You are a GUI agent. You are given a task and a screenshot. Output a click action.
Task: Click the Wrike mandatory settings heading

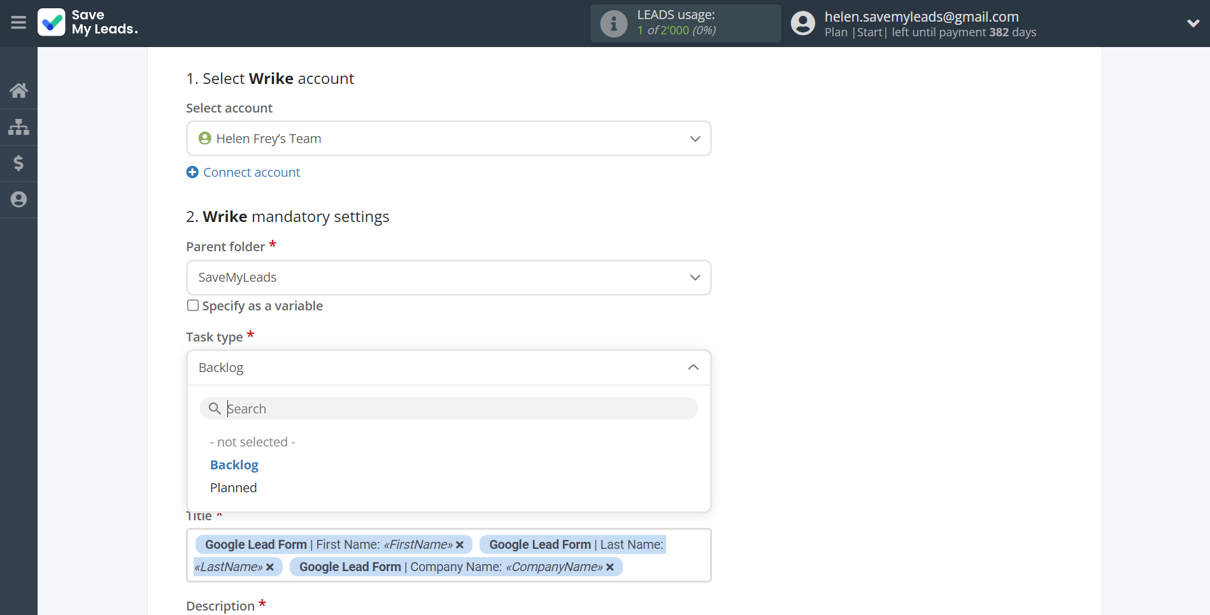[x=288, y=217]
